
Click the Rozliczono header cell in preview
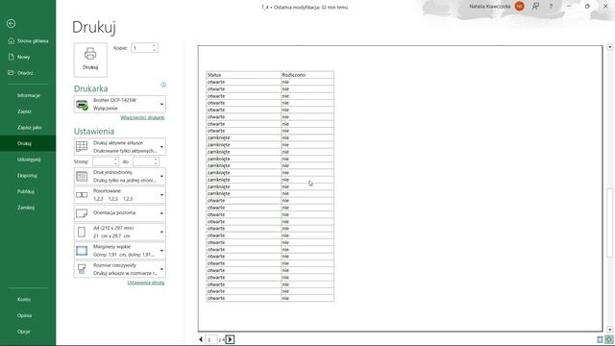tap(307, 75)
